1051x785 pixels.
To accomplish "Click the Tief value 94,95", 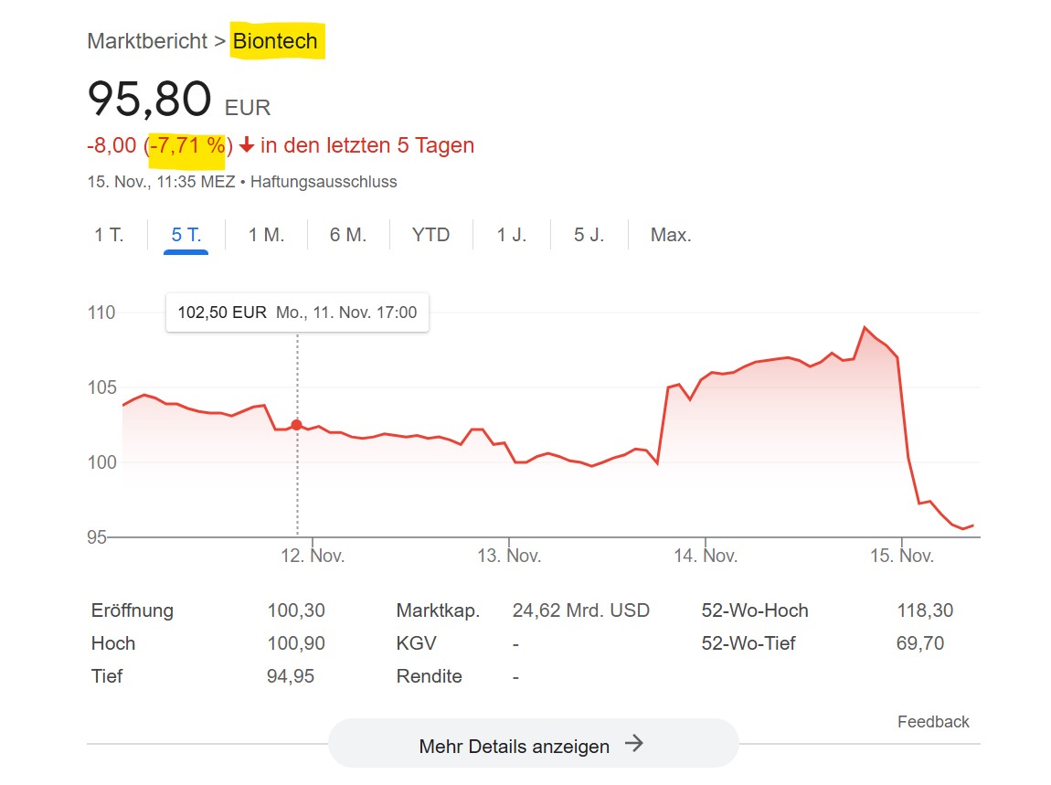I will point(291,675).
